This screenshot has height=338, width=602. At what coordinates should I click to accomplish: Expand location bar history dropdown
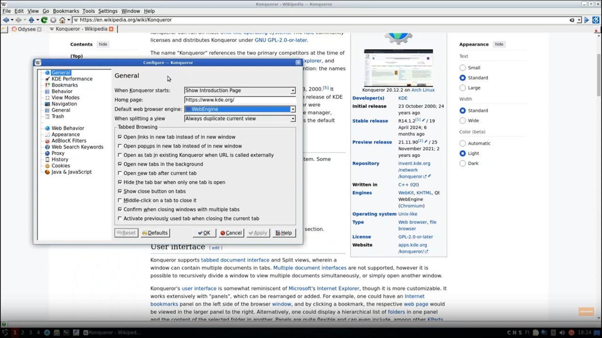pos(579,20)
